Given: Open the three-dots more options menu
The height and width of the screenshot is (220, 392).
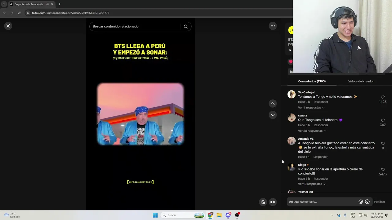Looking at the screenshot, I should click(273, 26).
